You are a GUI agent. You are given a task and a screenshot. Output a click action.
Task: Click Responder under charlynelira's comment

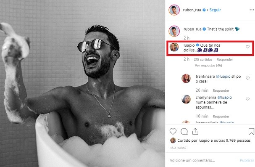pos(221,117)
